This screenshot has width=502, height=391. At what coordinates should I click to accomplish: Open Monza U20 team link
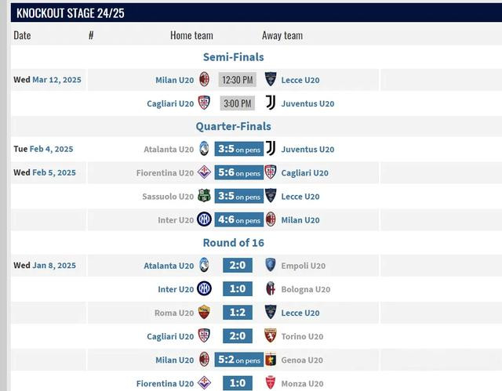click(302, 383)
